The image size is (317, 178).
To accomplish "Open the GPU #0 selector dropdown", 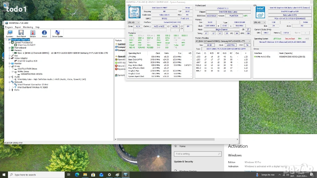I will point(260,22).
